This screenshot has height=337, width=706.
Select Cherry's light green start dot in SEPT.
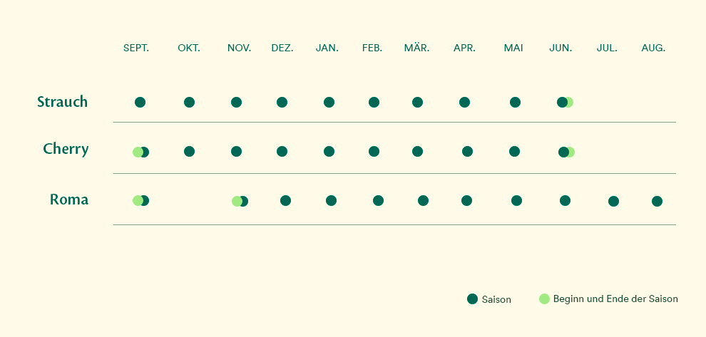[136, 152]
